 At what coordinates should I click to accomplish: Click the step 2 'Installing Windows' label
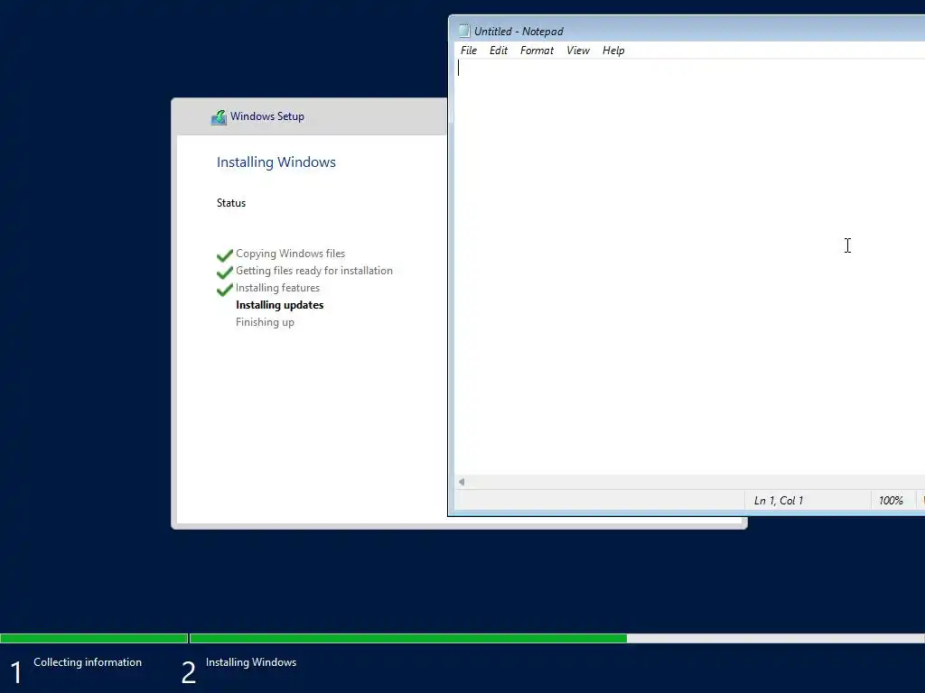point(251,661)
